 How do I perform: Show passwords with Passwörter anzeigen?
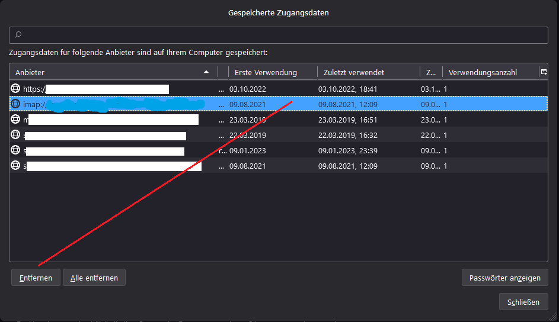pos(504,278)
